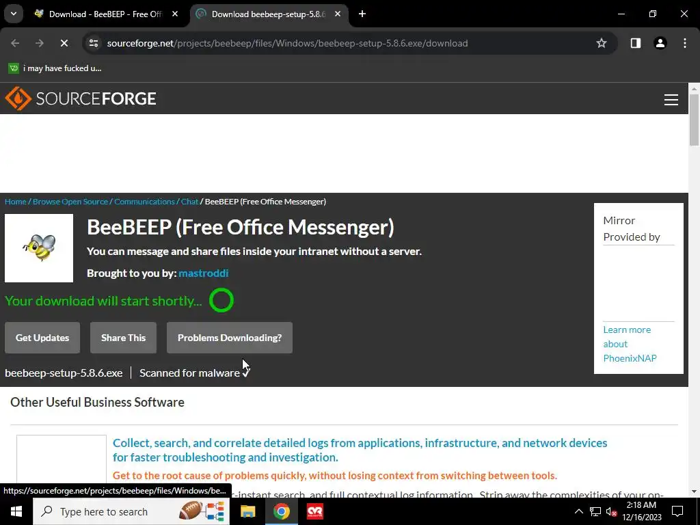The width and height of the screenshot is (700, 525).
Task: Open Chrome's three-dot menu
Action: click(x=685, y=43)
